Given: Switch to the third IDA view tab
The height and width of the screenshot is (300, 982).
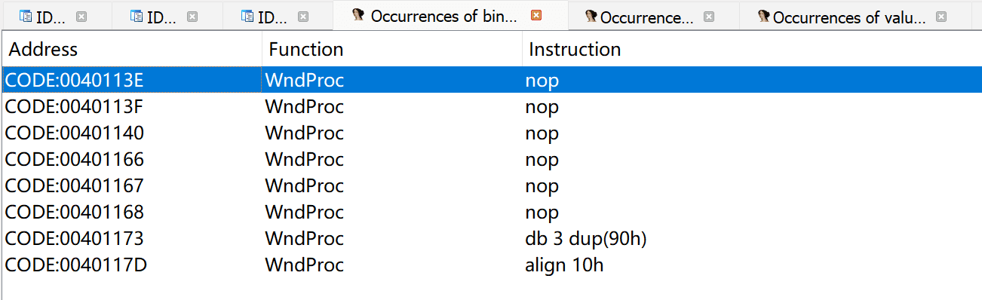Looking at the screenshot, I should 267,17.
